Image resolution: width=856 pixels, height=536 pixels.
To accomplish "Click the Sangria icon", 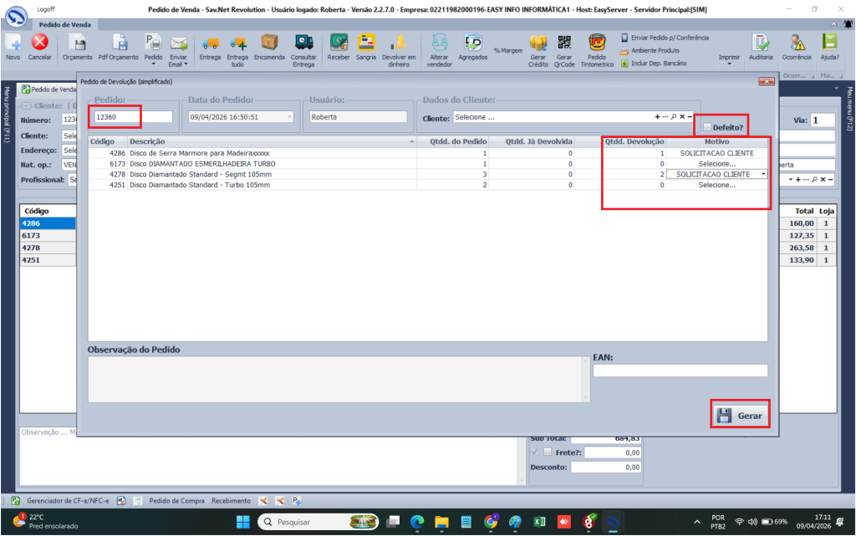I will (366, 43).
